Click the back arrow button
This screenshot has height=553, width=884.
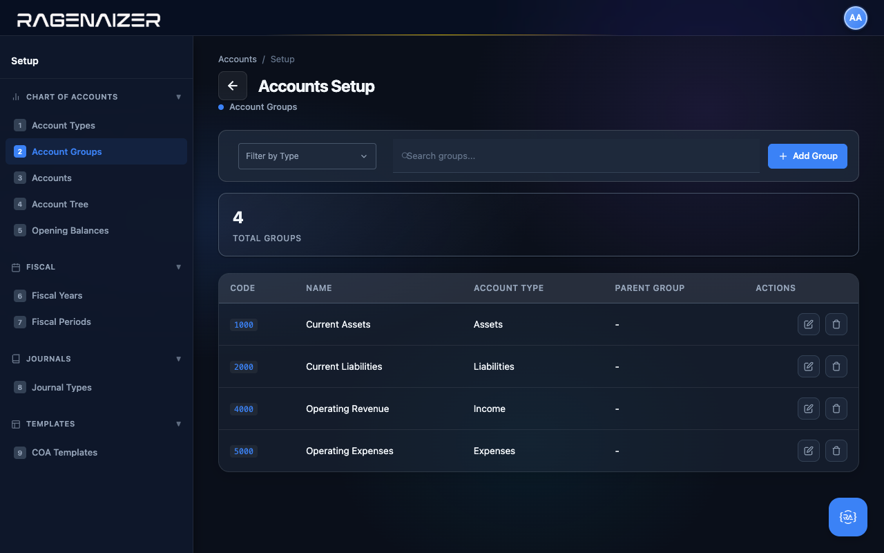coord(233,86)
